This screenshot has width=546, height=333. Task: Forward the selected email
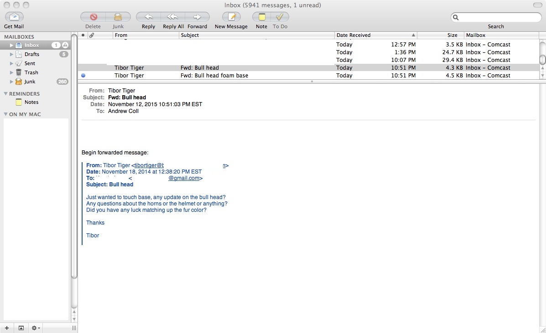tap(197, 17)
